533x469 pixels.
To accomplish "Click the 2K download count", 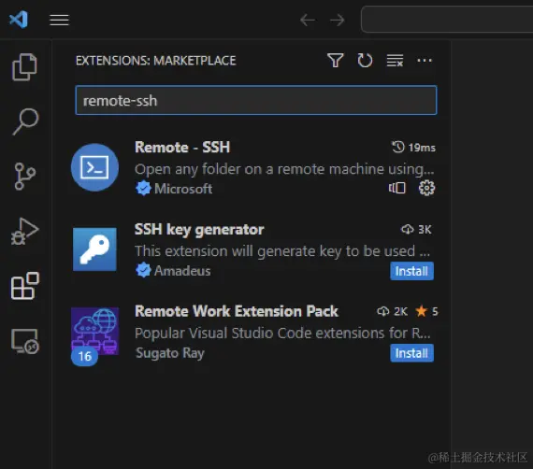I will click(393, 311).
